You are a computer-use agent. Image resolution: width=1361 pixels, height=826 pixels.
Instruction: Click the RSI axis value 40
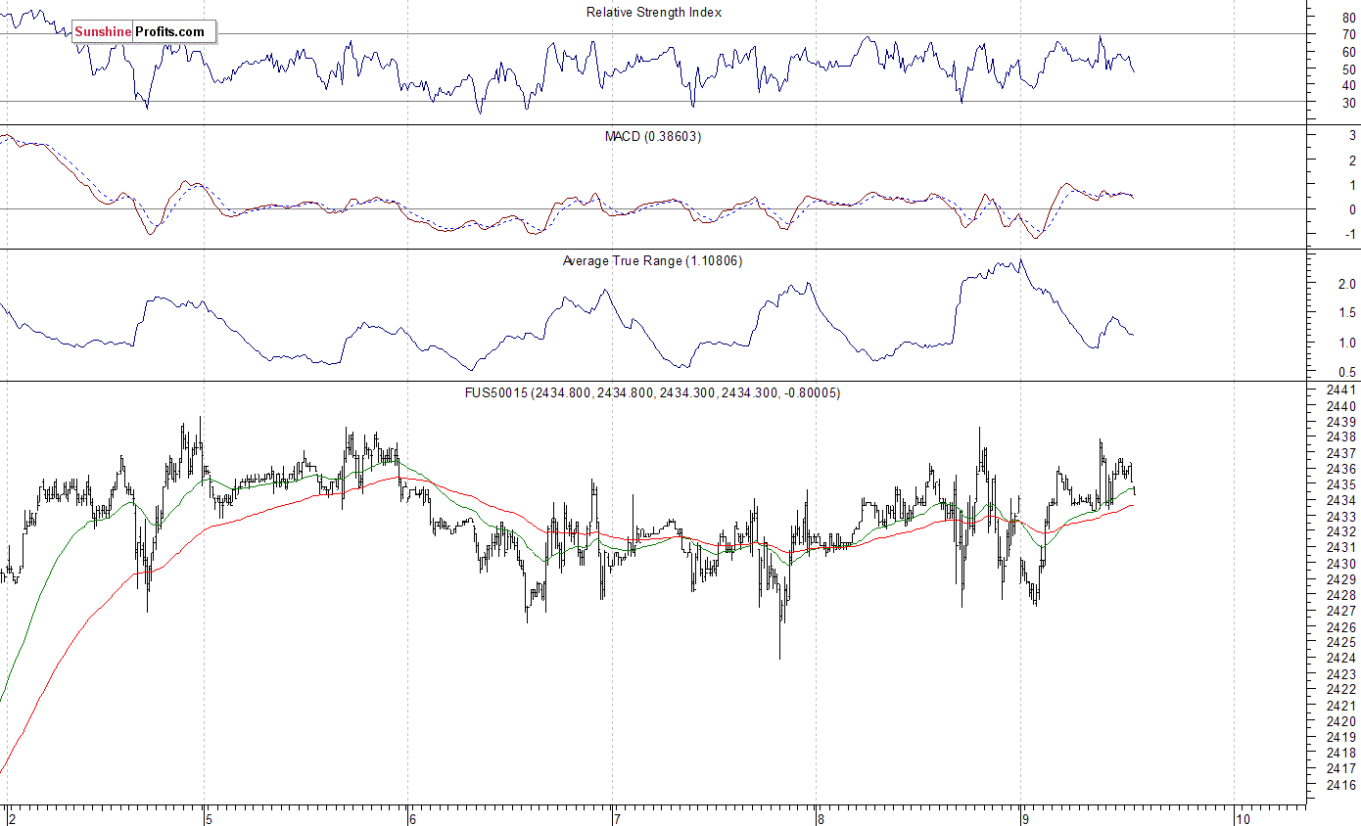[x=1349, y=86]
